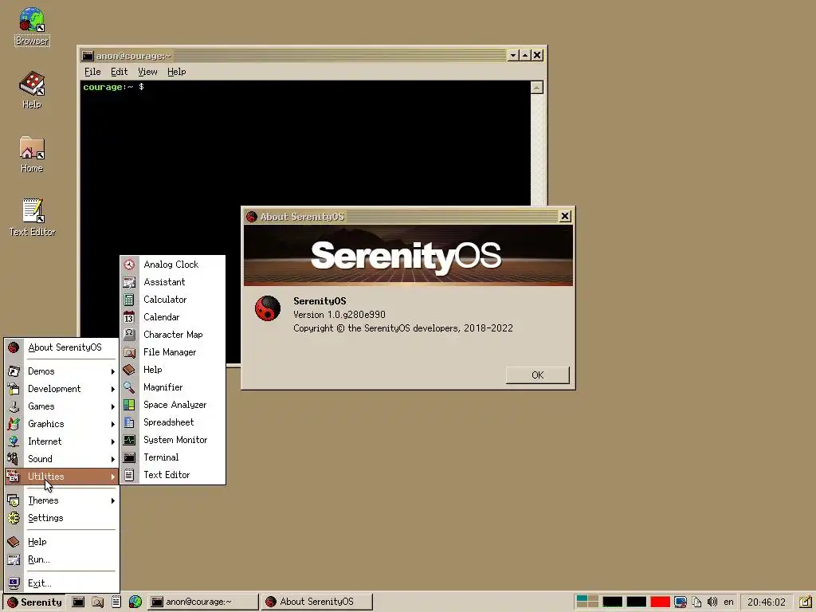Switch to anon@courage terminal taskbar button
Screen dimensions: 816x612
pos(202,602)
